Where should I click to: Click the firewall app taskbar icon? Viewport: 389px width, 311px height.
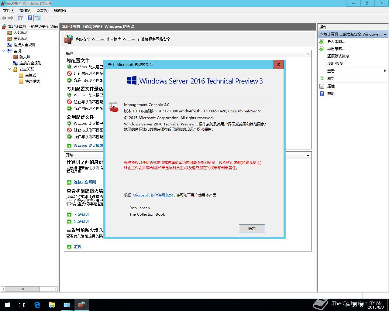coord(81,305)
